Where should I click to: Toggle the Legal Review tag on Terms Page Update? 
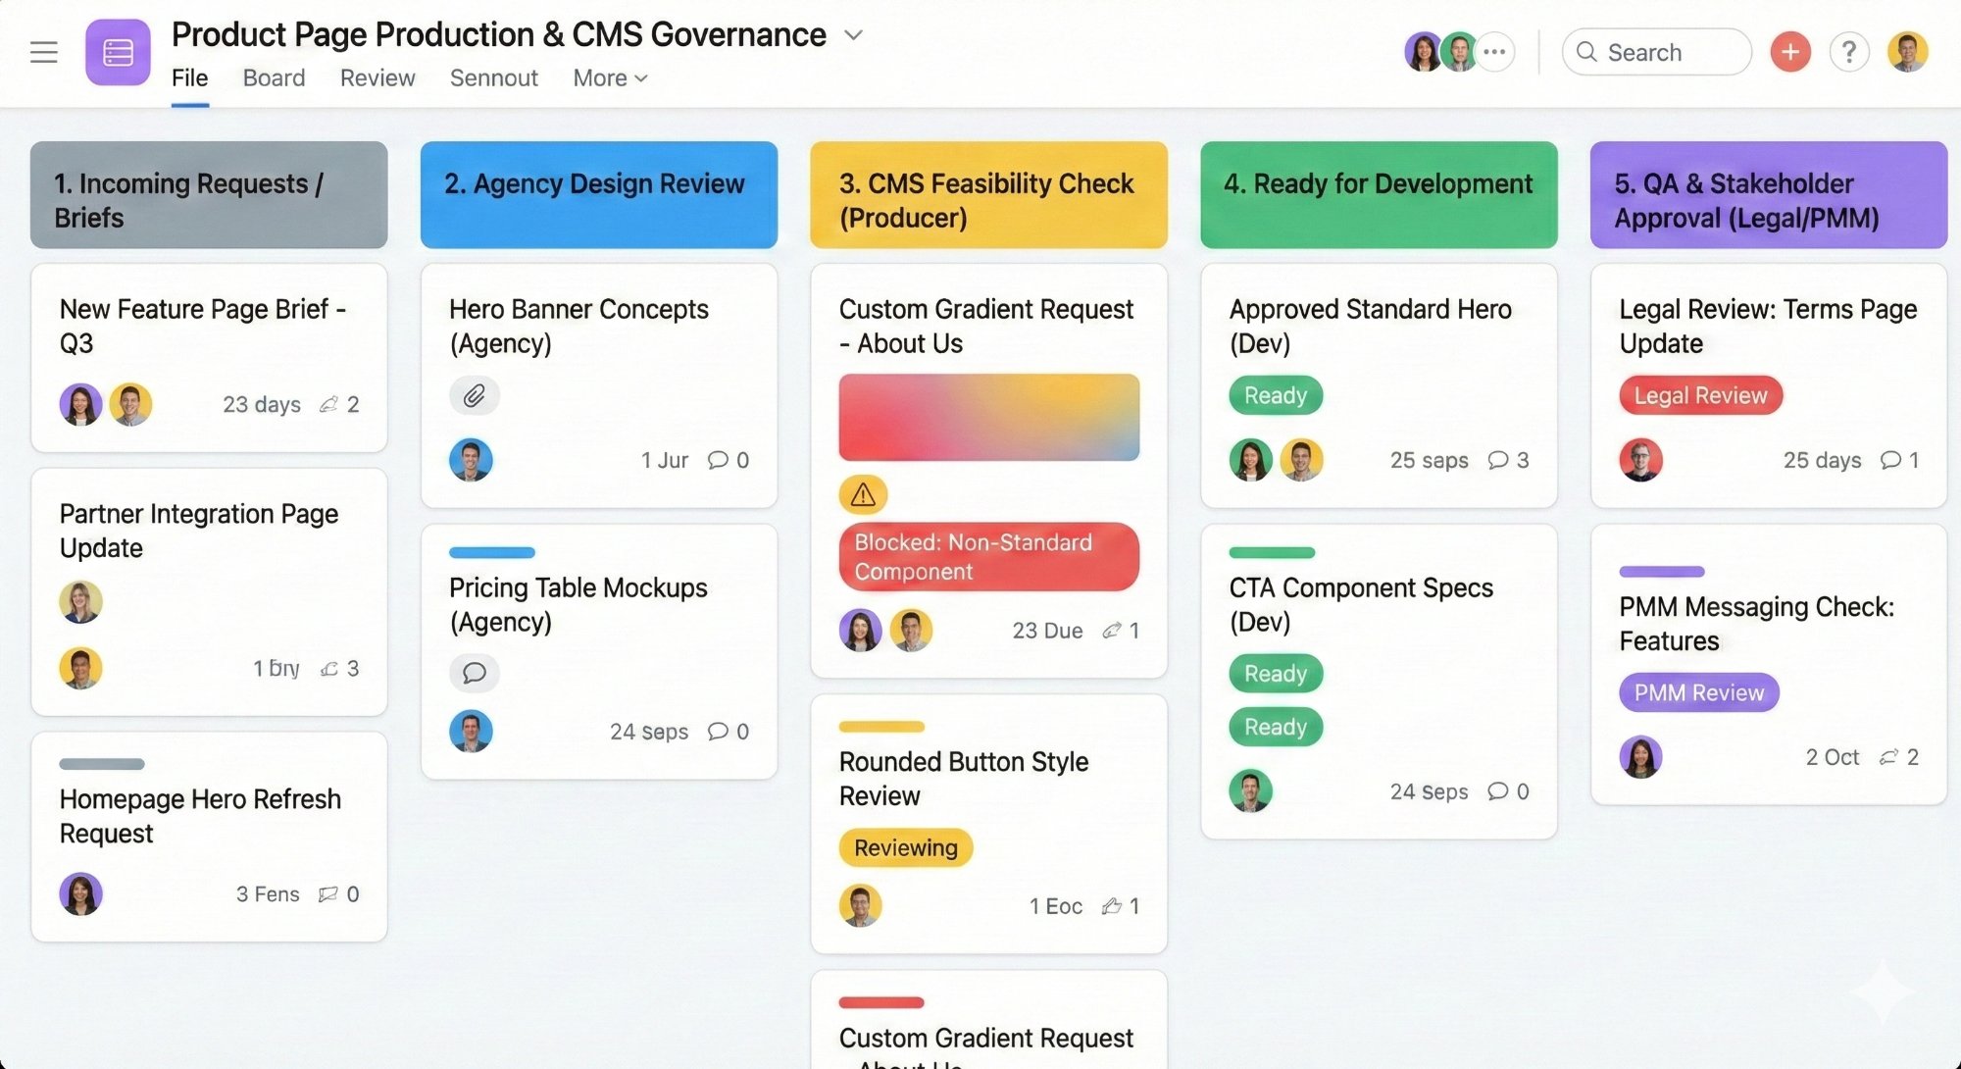click(x=1700, y=395)
